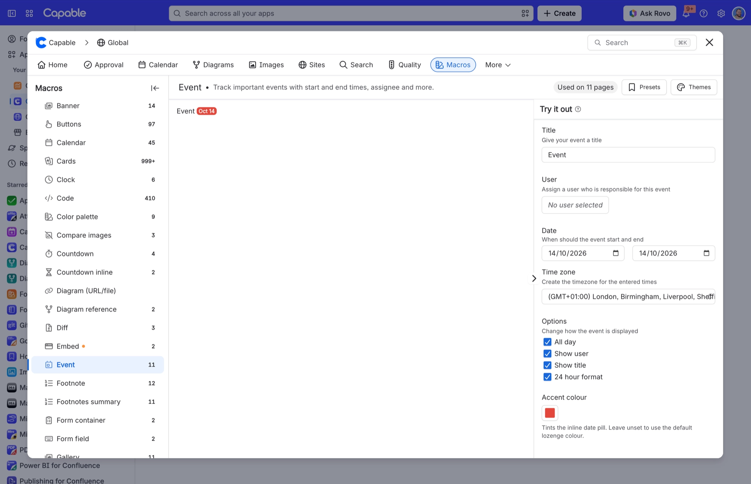The width and height of the screenshot is (751, 484).
Task: Open settings gear in top bar
Action: click(x=721, y=13)
